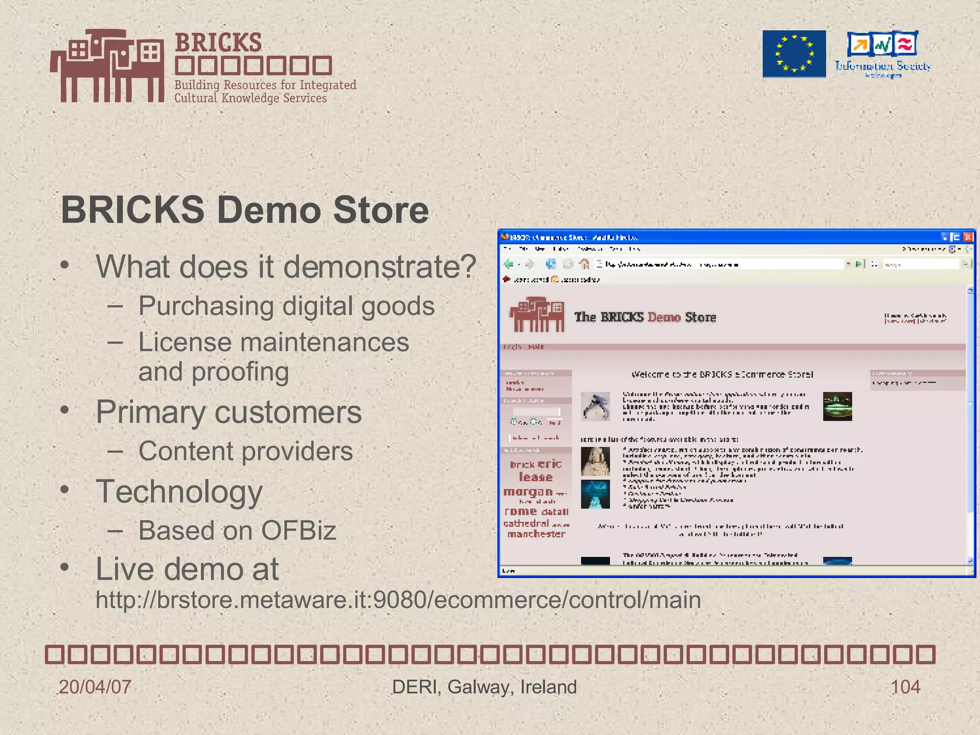Screen dimensions: 980x735
Task: Open the back button history dropdown arrow
Action: [x=519, y=265]
